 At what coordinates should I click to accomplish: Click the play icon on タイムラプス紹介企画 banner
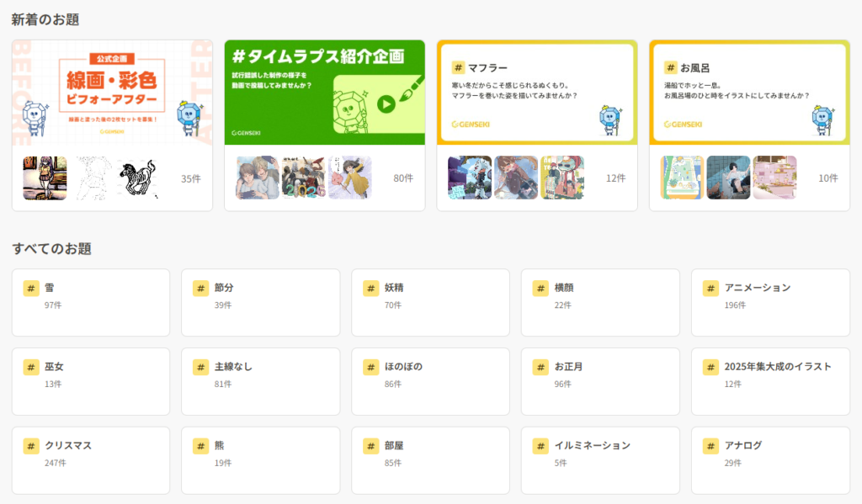coord(386,104)
